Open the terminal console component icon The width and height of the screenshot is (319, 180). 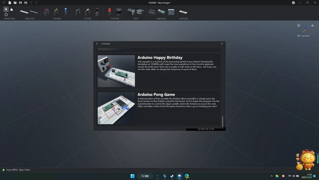tap(171, 12)
